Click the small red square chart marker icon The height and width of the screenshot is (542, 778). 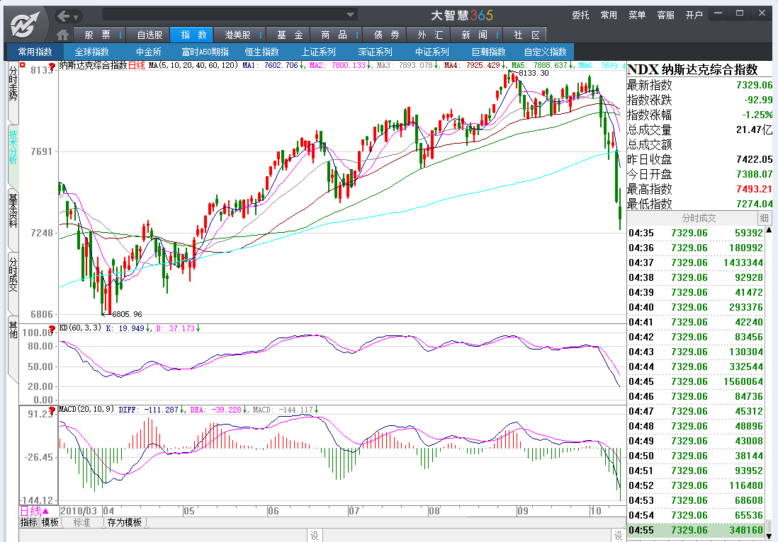click(22, 64)
